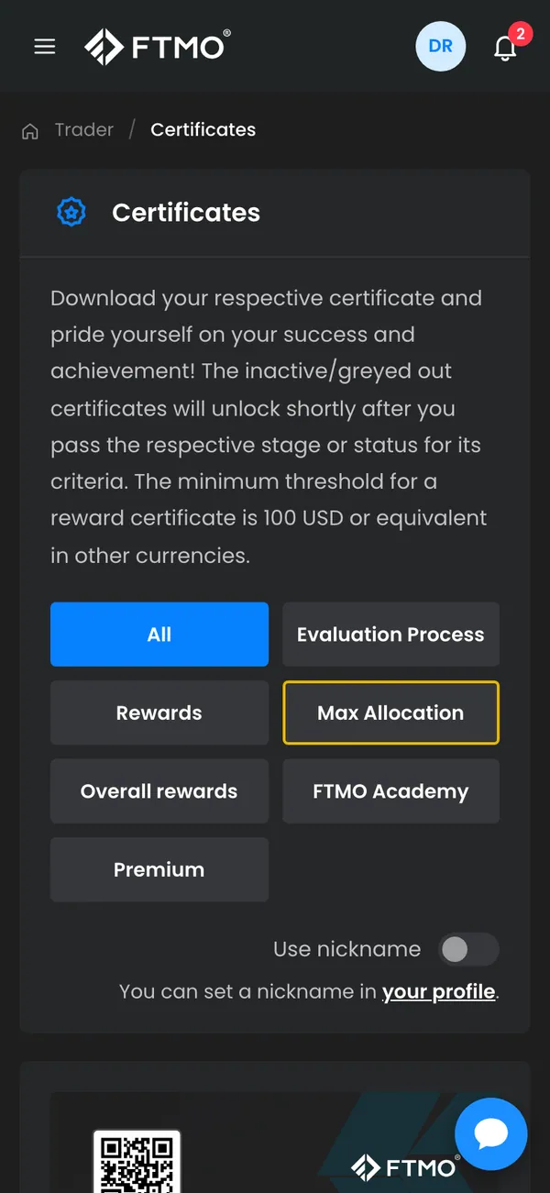Click the FTMO logo on certificate preview
The width and height of the screenshot is (550, 1193).
pyautogui.click(x=406, y=1168)
